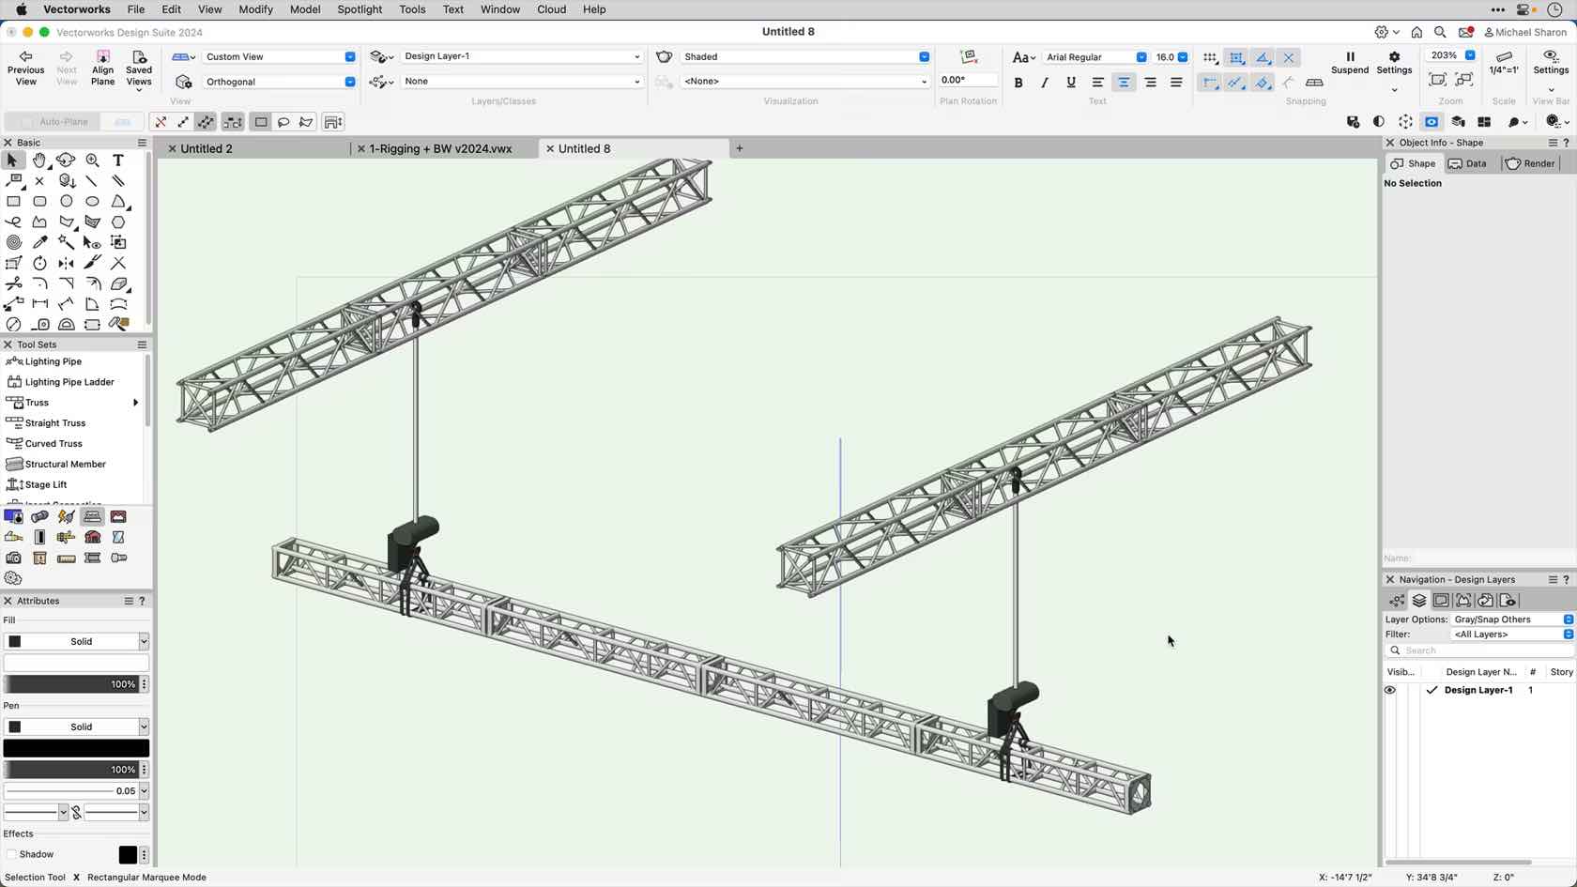Open the Curved Truss tool
This screenshot has width=1577, height=887.
coord(52,443)
